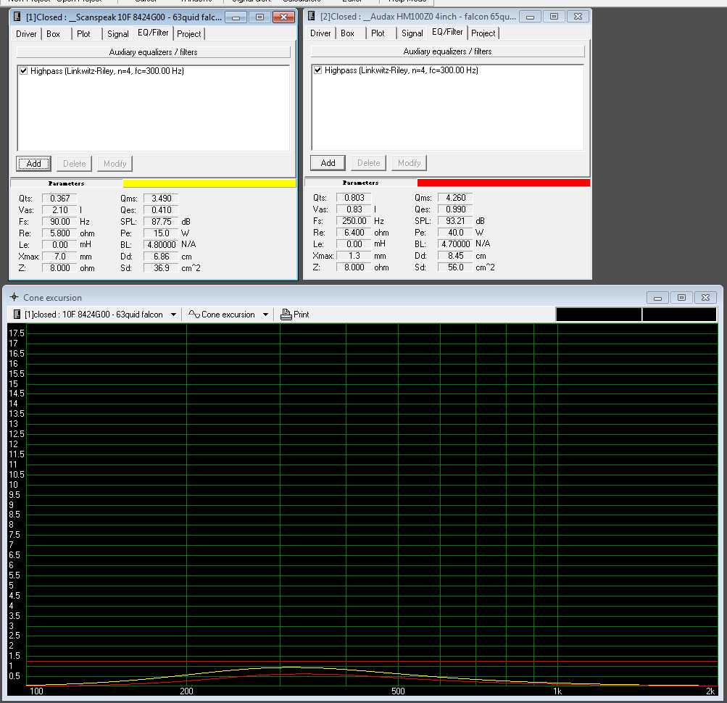The width and height of the screenshot is (727, 703).
Task: Click Delete button in Scanspeak window
Action: tap(74, 164)
